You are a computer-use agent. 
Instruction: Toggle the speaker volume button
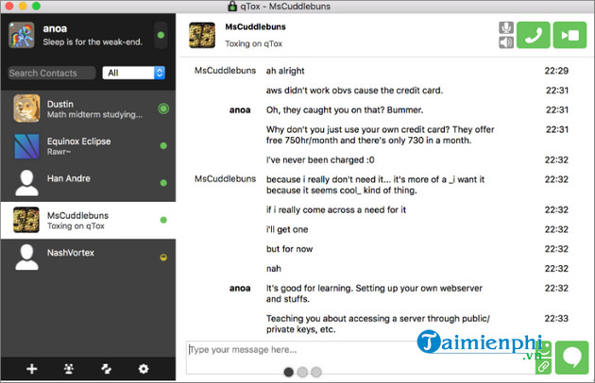pyautogui.click(x=507, y=43)
